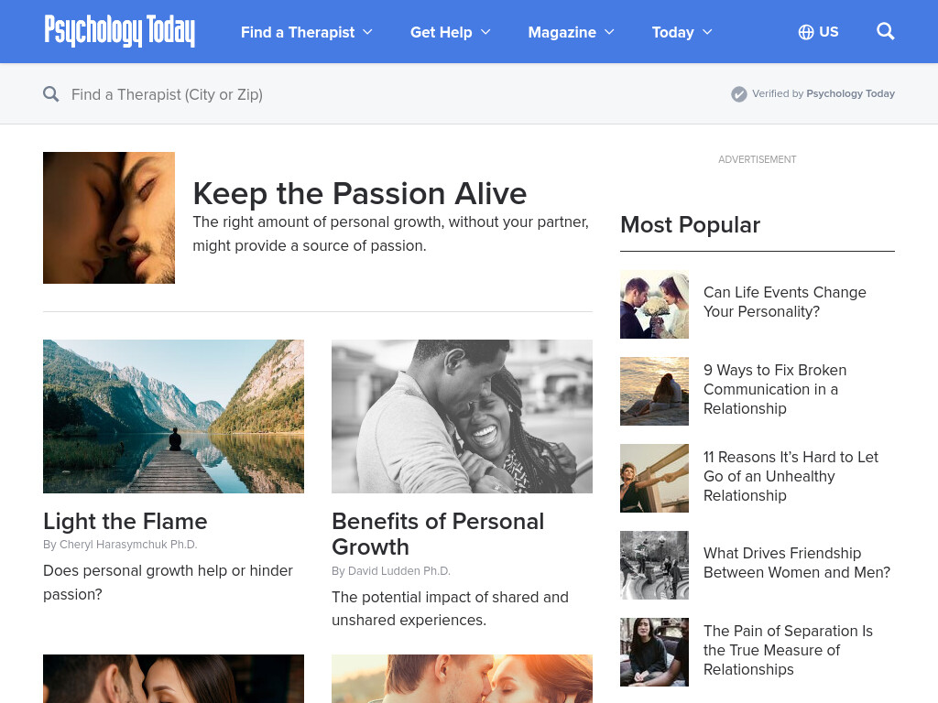Open the Keep the Passion Alive headline
Viewport: 938px width, 703px height.
359,194
